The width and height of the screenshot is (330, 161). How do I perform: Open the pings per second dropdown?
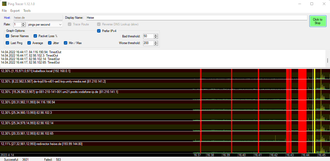(x=45, y=24)
